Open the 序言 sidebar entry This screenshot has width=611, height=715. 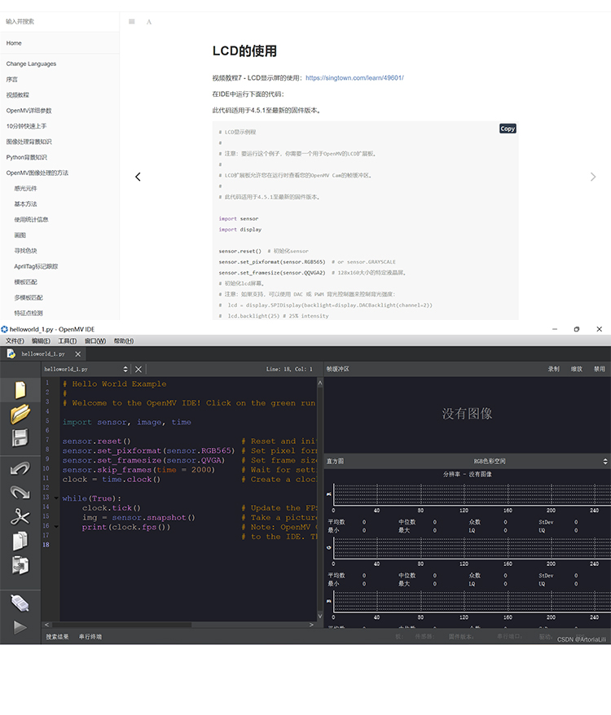coord(12,79)
